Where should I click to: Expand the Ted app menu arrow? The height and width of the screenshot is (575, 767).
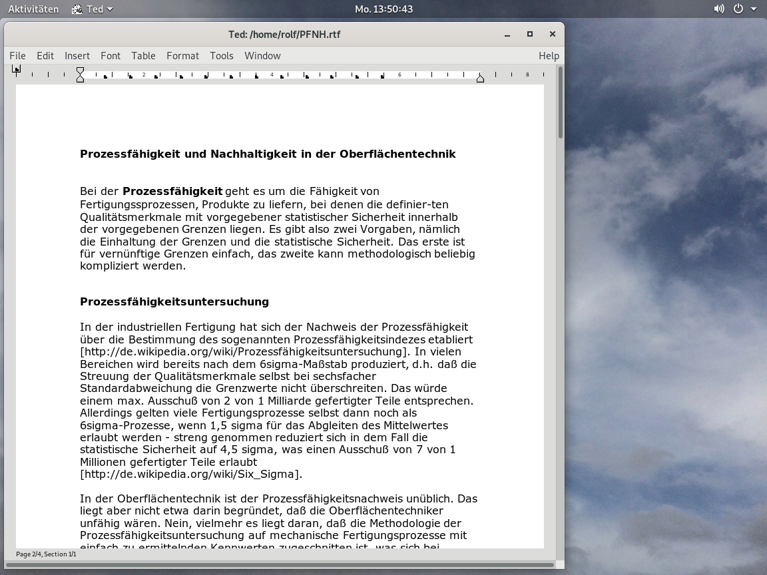pos(110,9)
